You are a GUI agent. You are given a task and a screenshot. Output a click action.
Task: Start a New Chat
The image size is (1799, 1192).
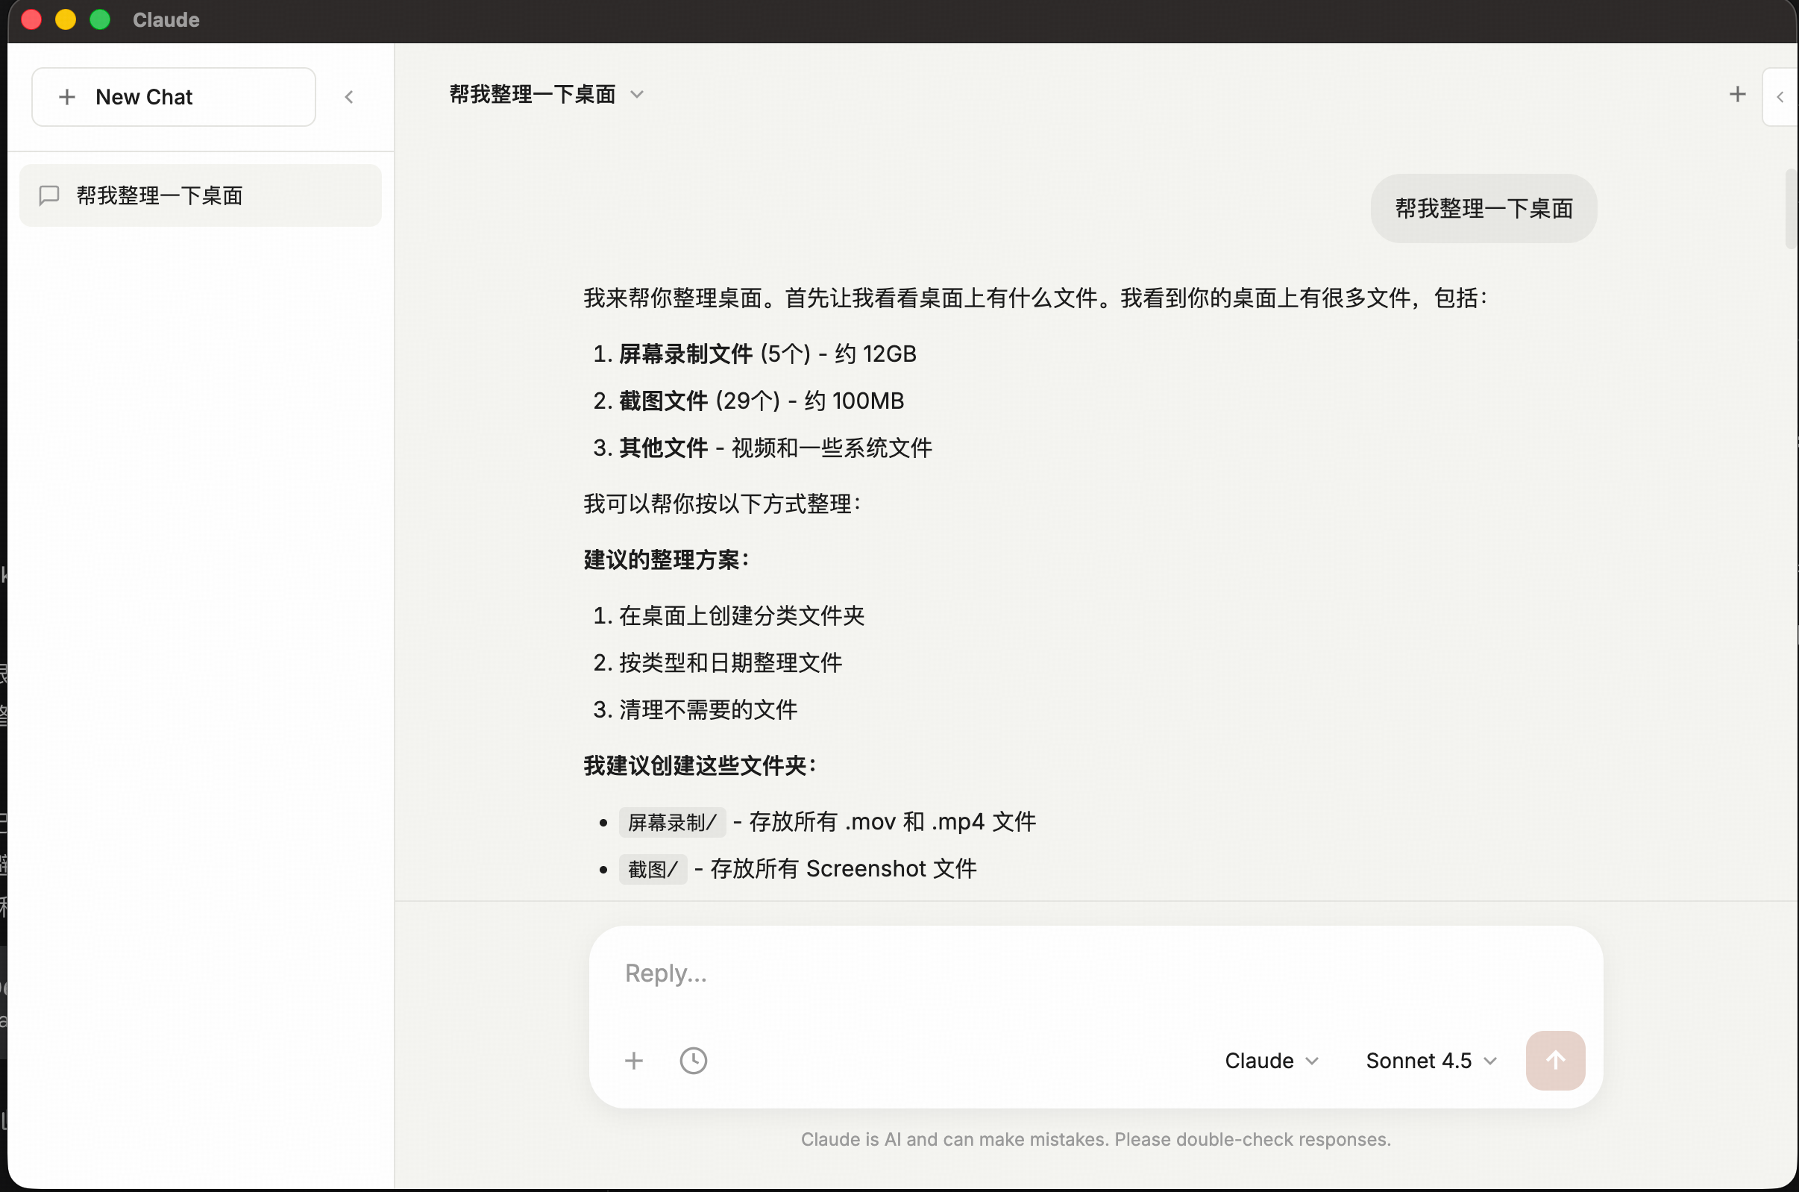[173, 96]
